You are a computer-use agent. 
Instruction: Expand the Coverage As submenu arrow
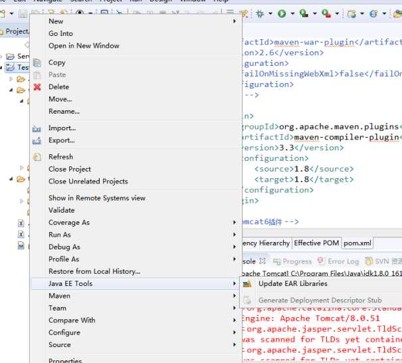click(x=235, y=222)
